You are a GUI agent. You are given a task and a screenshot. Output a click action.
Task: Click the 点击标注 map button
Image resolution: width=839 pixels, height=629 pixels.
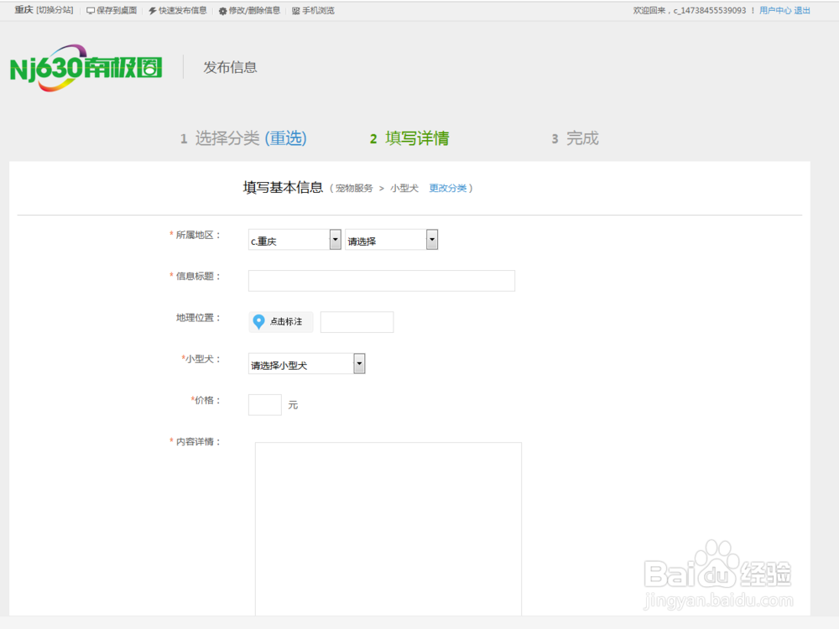(x=280, y=321)
